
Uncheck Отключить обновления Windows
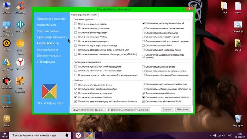pyautogui.click(x=76, y=97)
